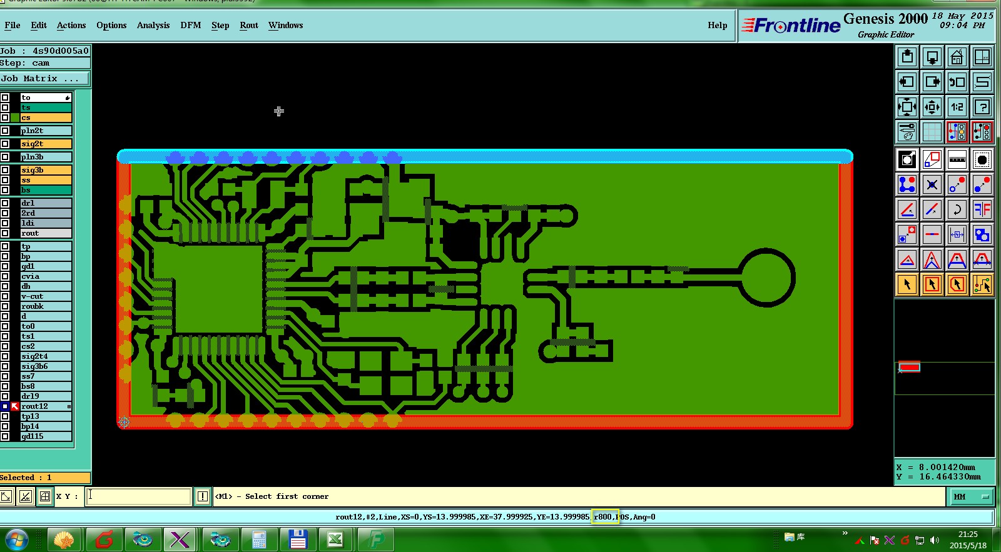The height and width of the screenshot is (552, 1001).
Task: Display the sig2t4 layer
Action: 46,356
